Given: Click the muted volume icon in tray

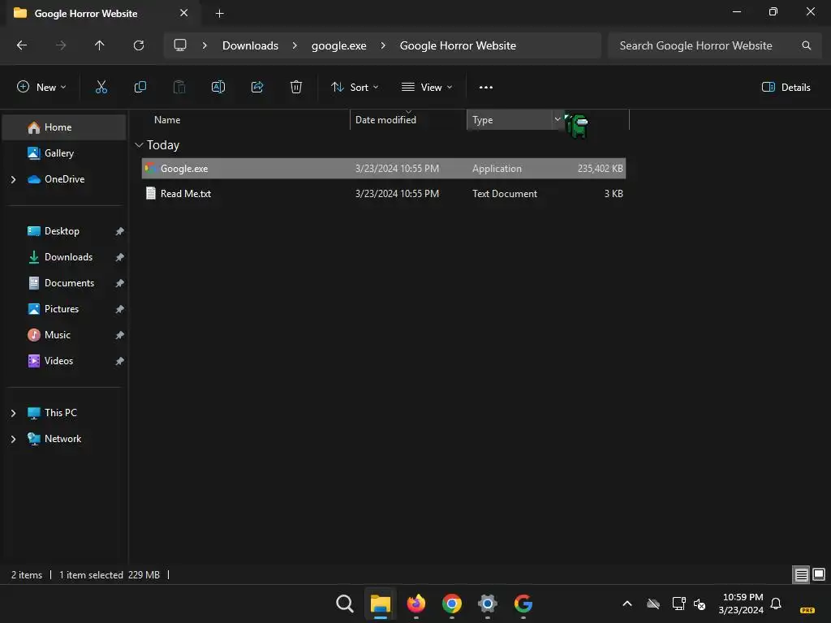Looking at the screenshot, I should pyautogui.click(x=700, y=604).
